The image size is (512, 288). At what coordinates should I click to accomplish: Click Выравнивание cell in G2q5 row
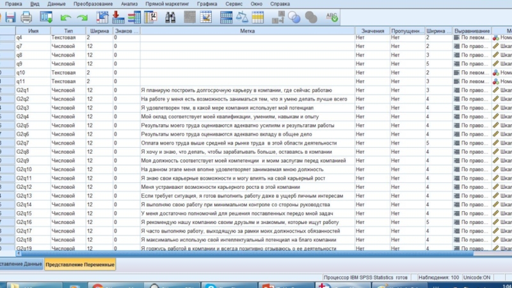(472, 125)
